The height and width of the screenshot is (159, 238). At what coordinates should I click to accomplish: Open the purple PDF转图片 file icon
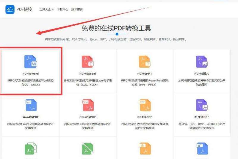click(x=202, y=62)
